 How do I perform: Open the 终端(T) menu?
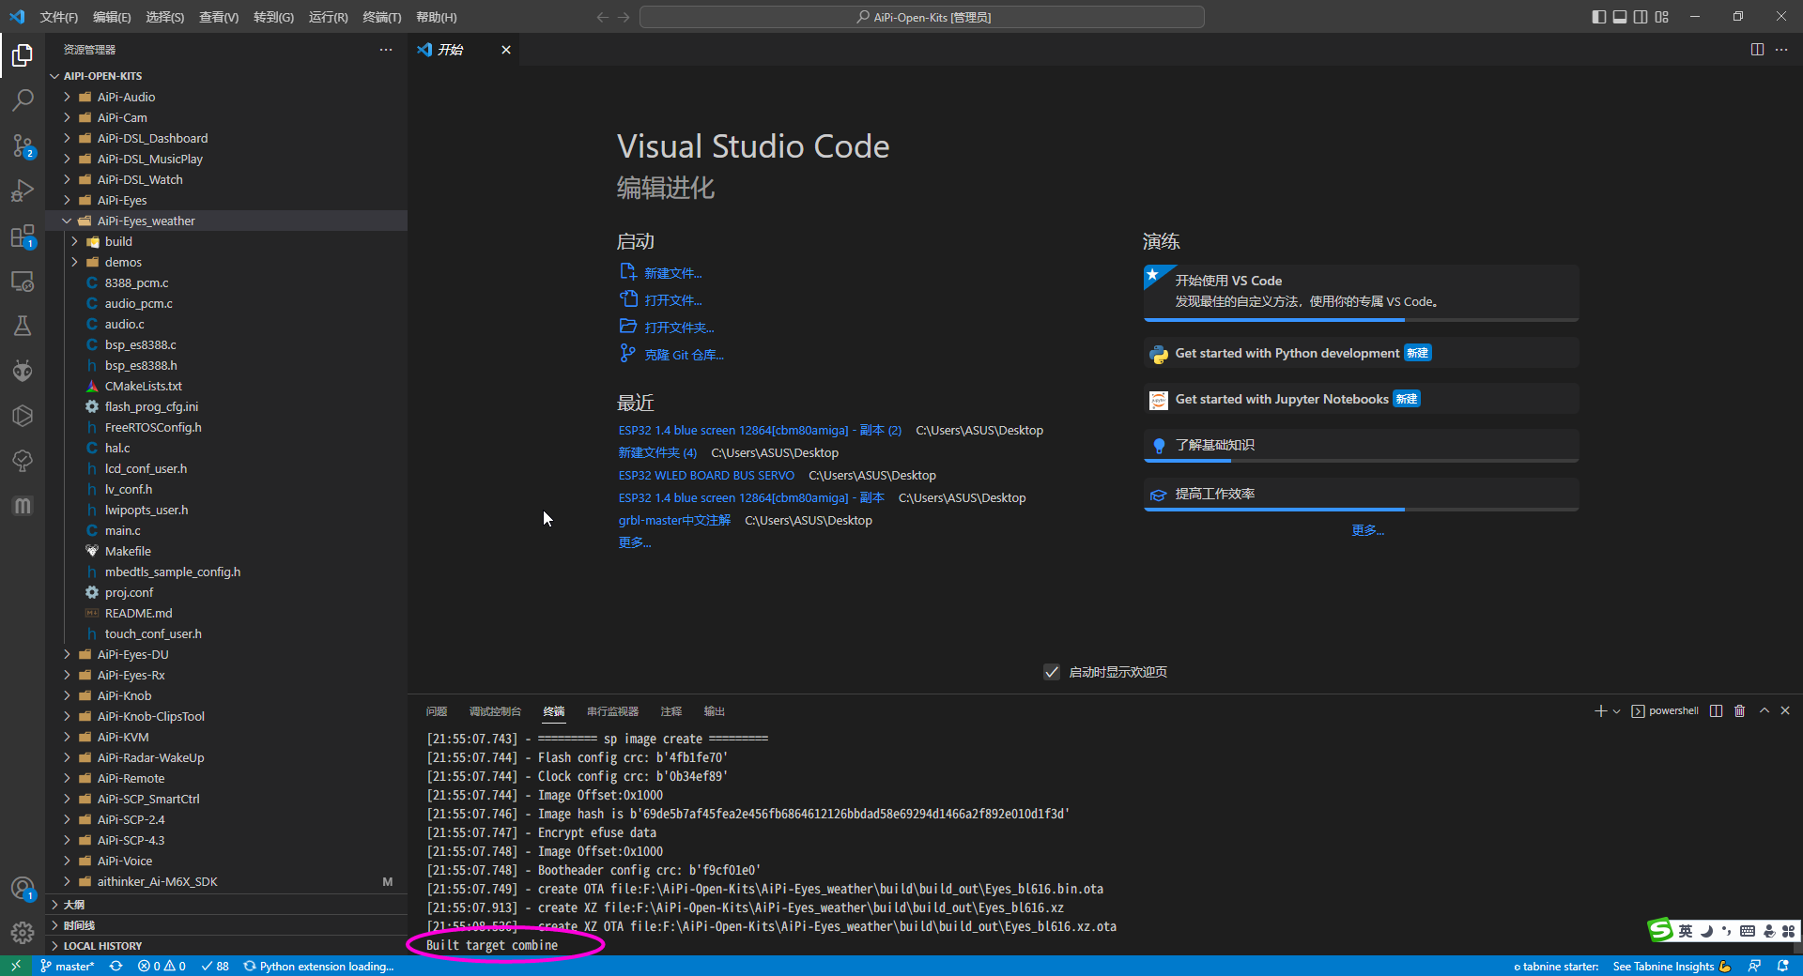381,17
